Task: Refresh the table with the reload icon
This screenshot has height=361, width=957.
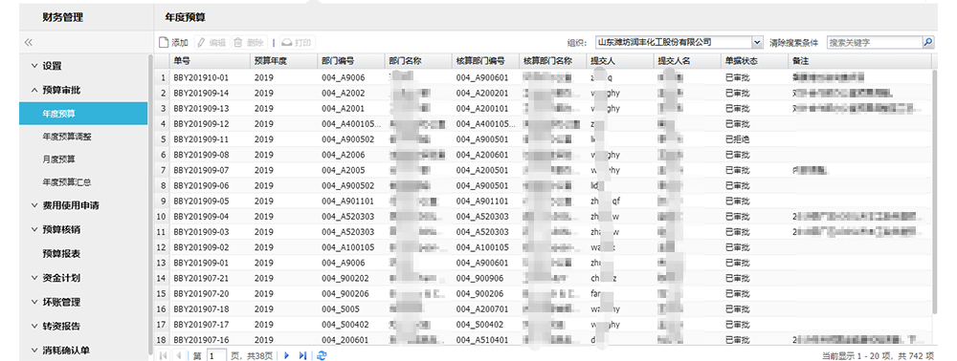Action: [x=322, y=355]
